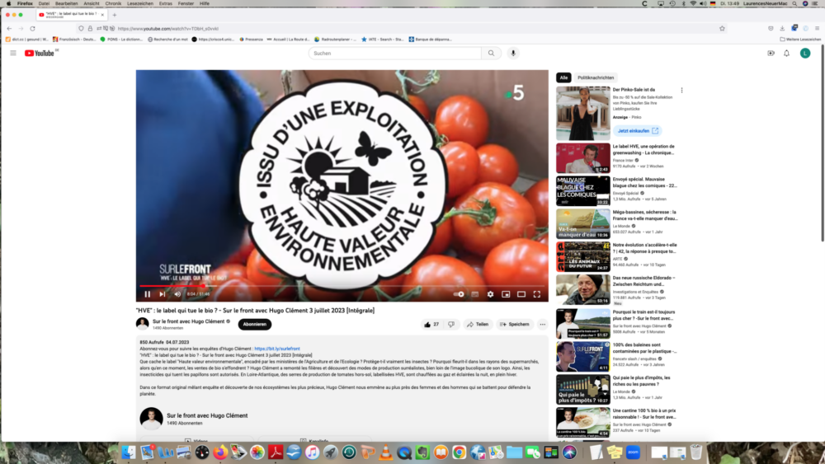Screen dimensions: 825x464
Task: Search by voice using the microphone icon
Action: click(x=513, y=53)
